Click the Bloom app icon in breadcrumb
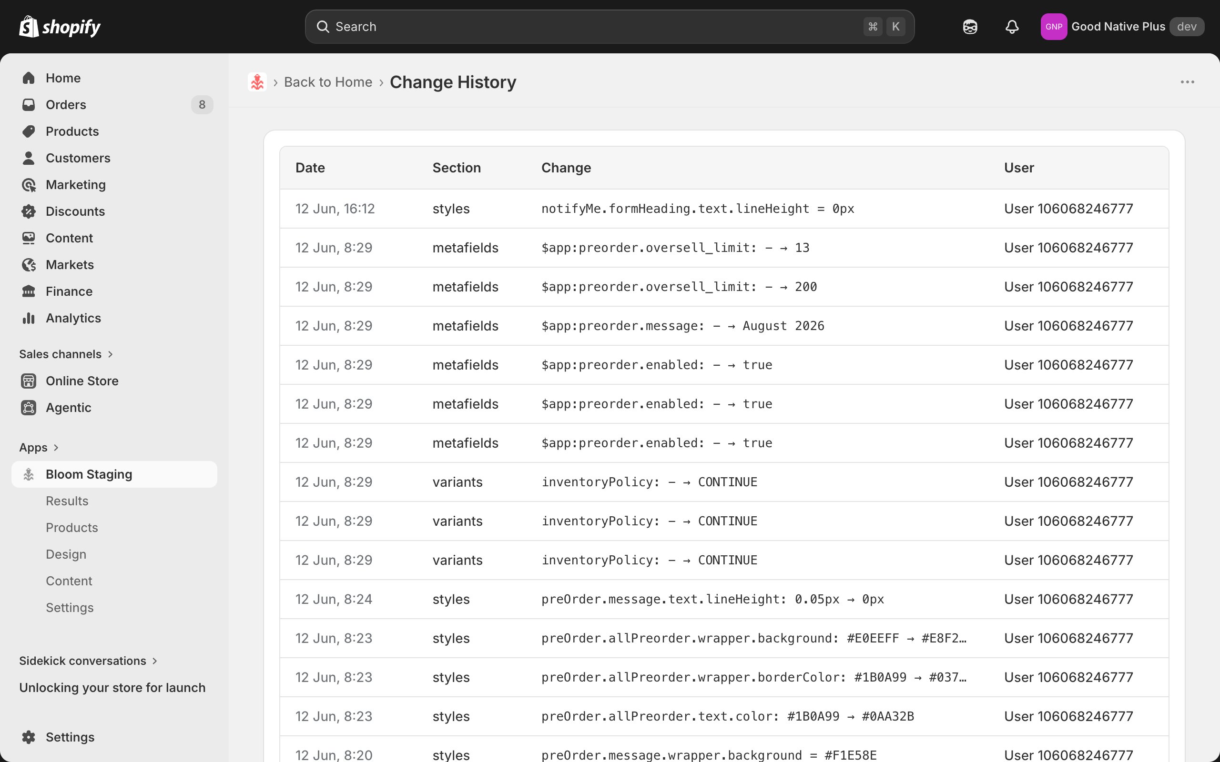Screen dimensions: 1220x762 [257, 82]
